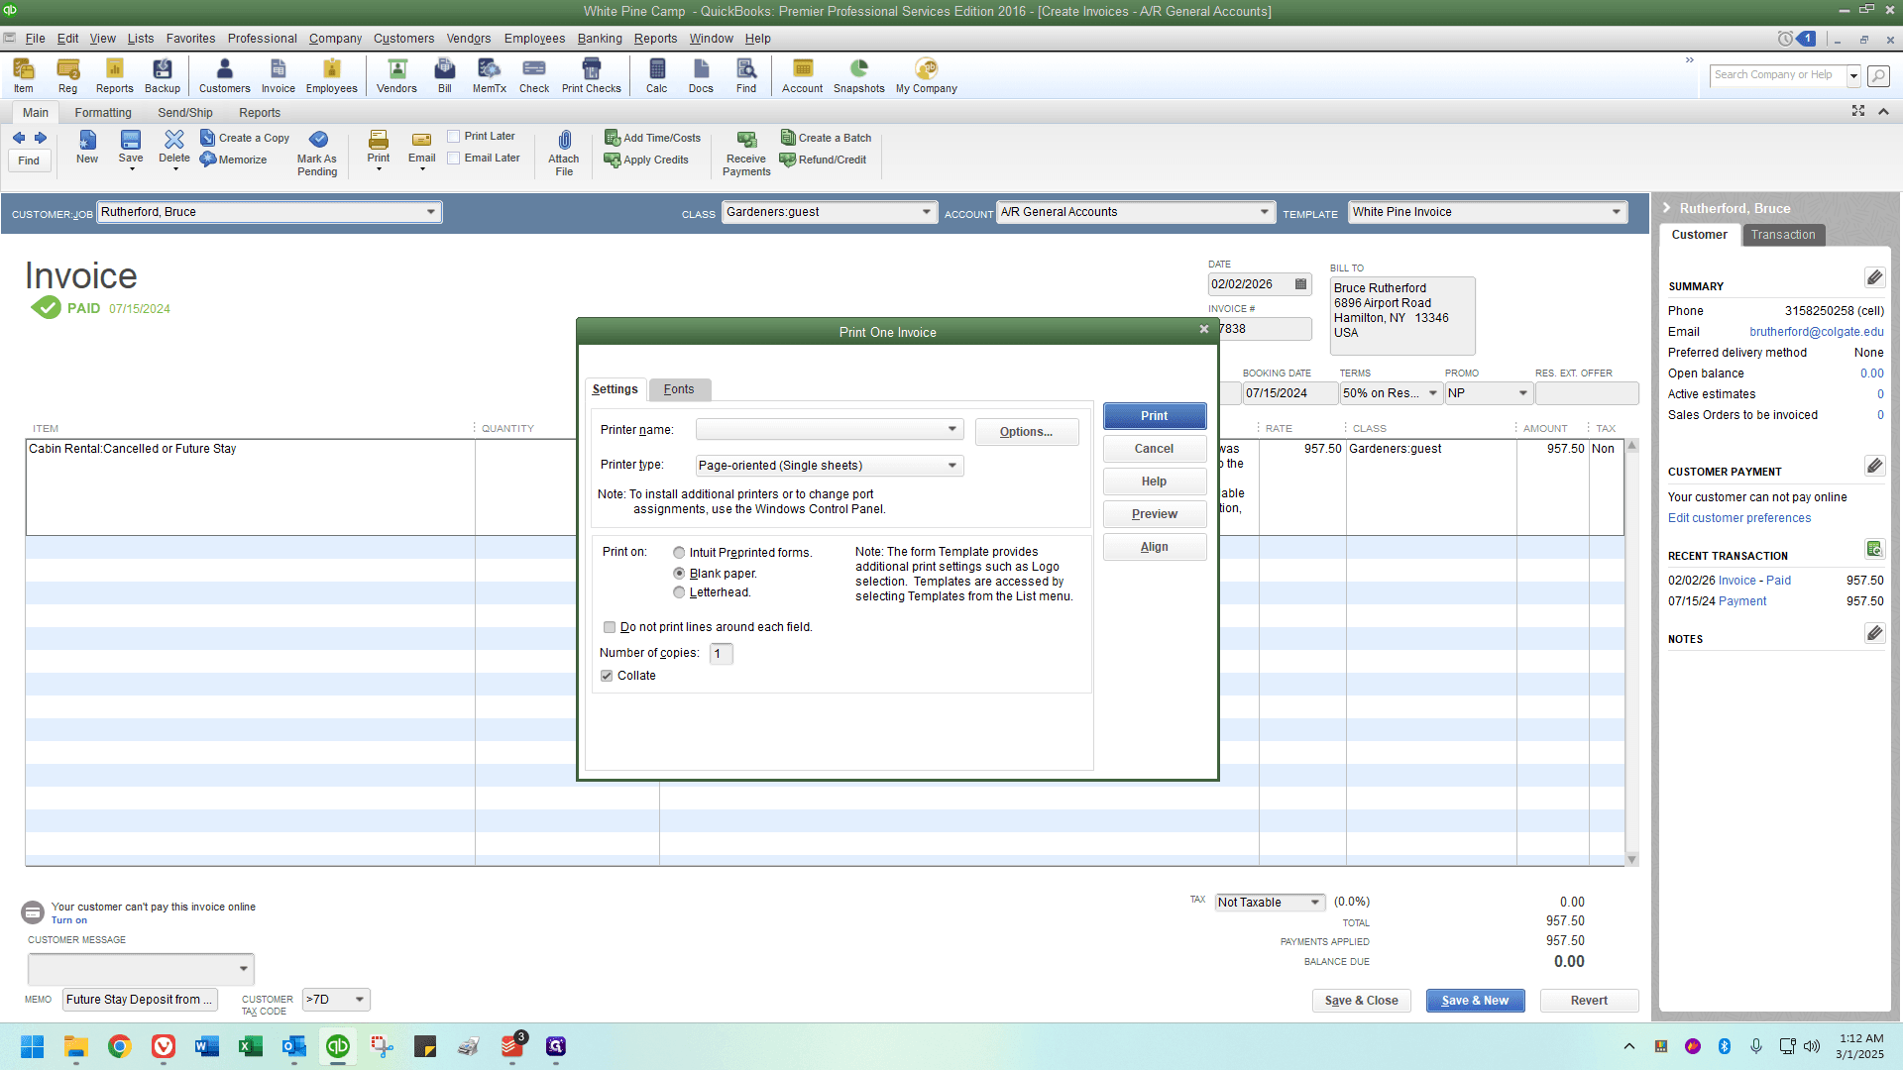The image size is (1903, 1070).
Task: Edit the Notes section pencil icon
Action: click(1874, 633)
